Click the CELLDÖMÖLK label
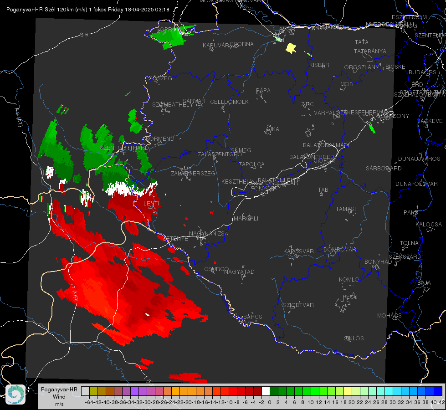Screen dimensions: 446x410 pyautogui.click(x=230, y=102)
